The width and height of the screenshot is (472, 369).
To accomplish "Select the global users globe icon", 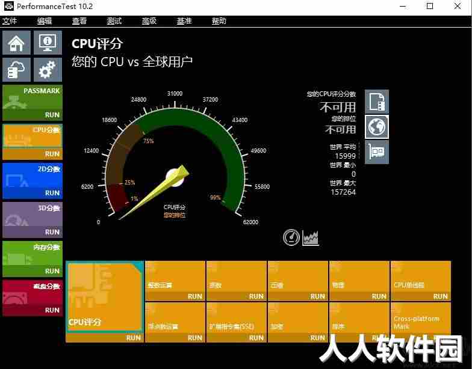I will tap(377, 127).
